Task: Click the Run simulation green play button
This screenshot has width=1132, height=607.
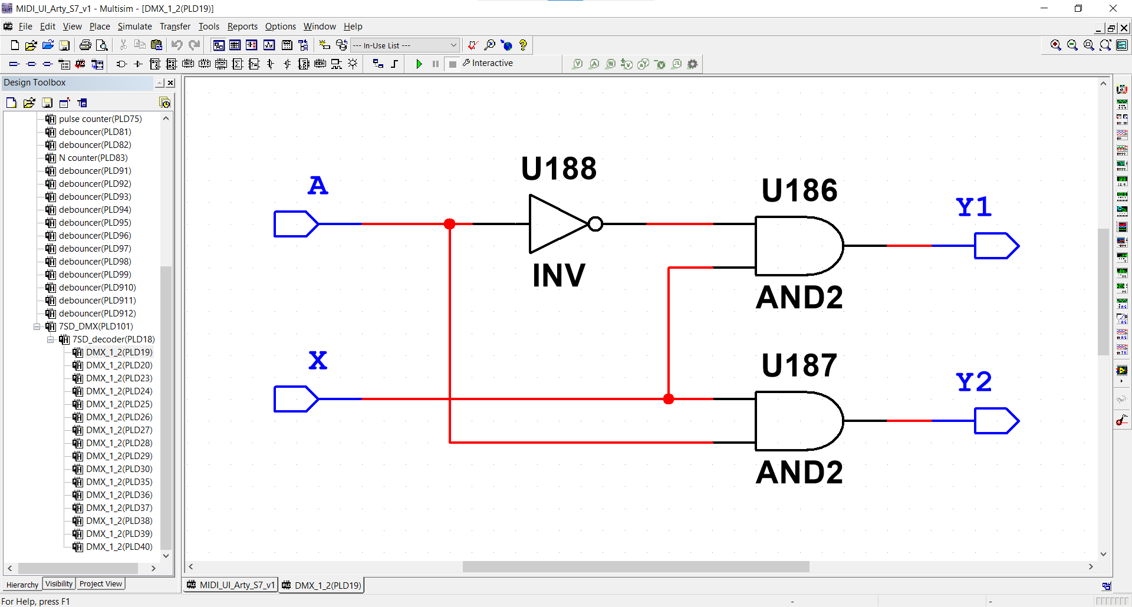Action: [x=419, y=64]
